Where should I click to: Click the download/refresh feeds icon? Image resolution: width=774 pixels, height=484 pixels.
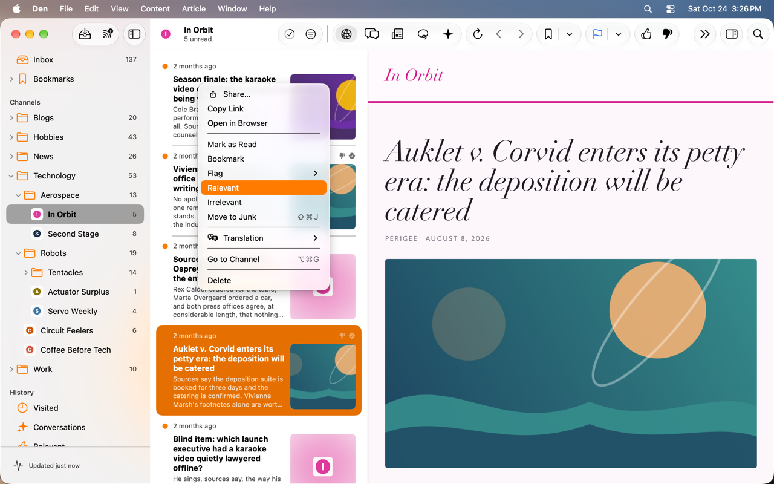pyautogui.click(x=85, y=34)
